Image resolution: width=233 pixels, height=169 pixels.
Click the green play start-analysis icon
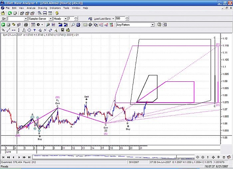(3, 25)
